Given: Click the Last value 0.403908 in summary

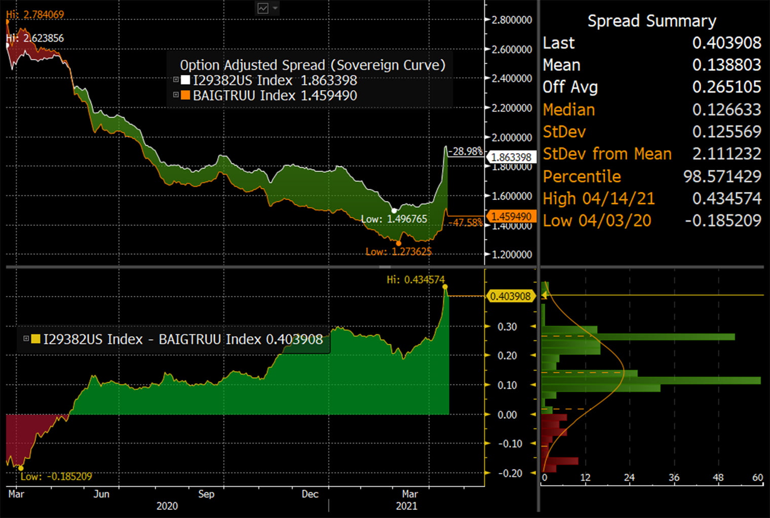Looking at the screenshot, I should 726,43.
